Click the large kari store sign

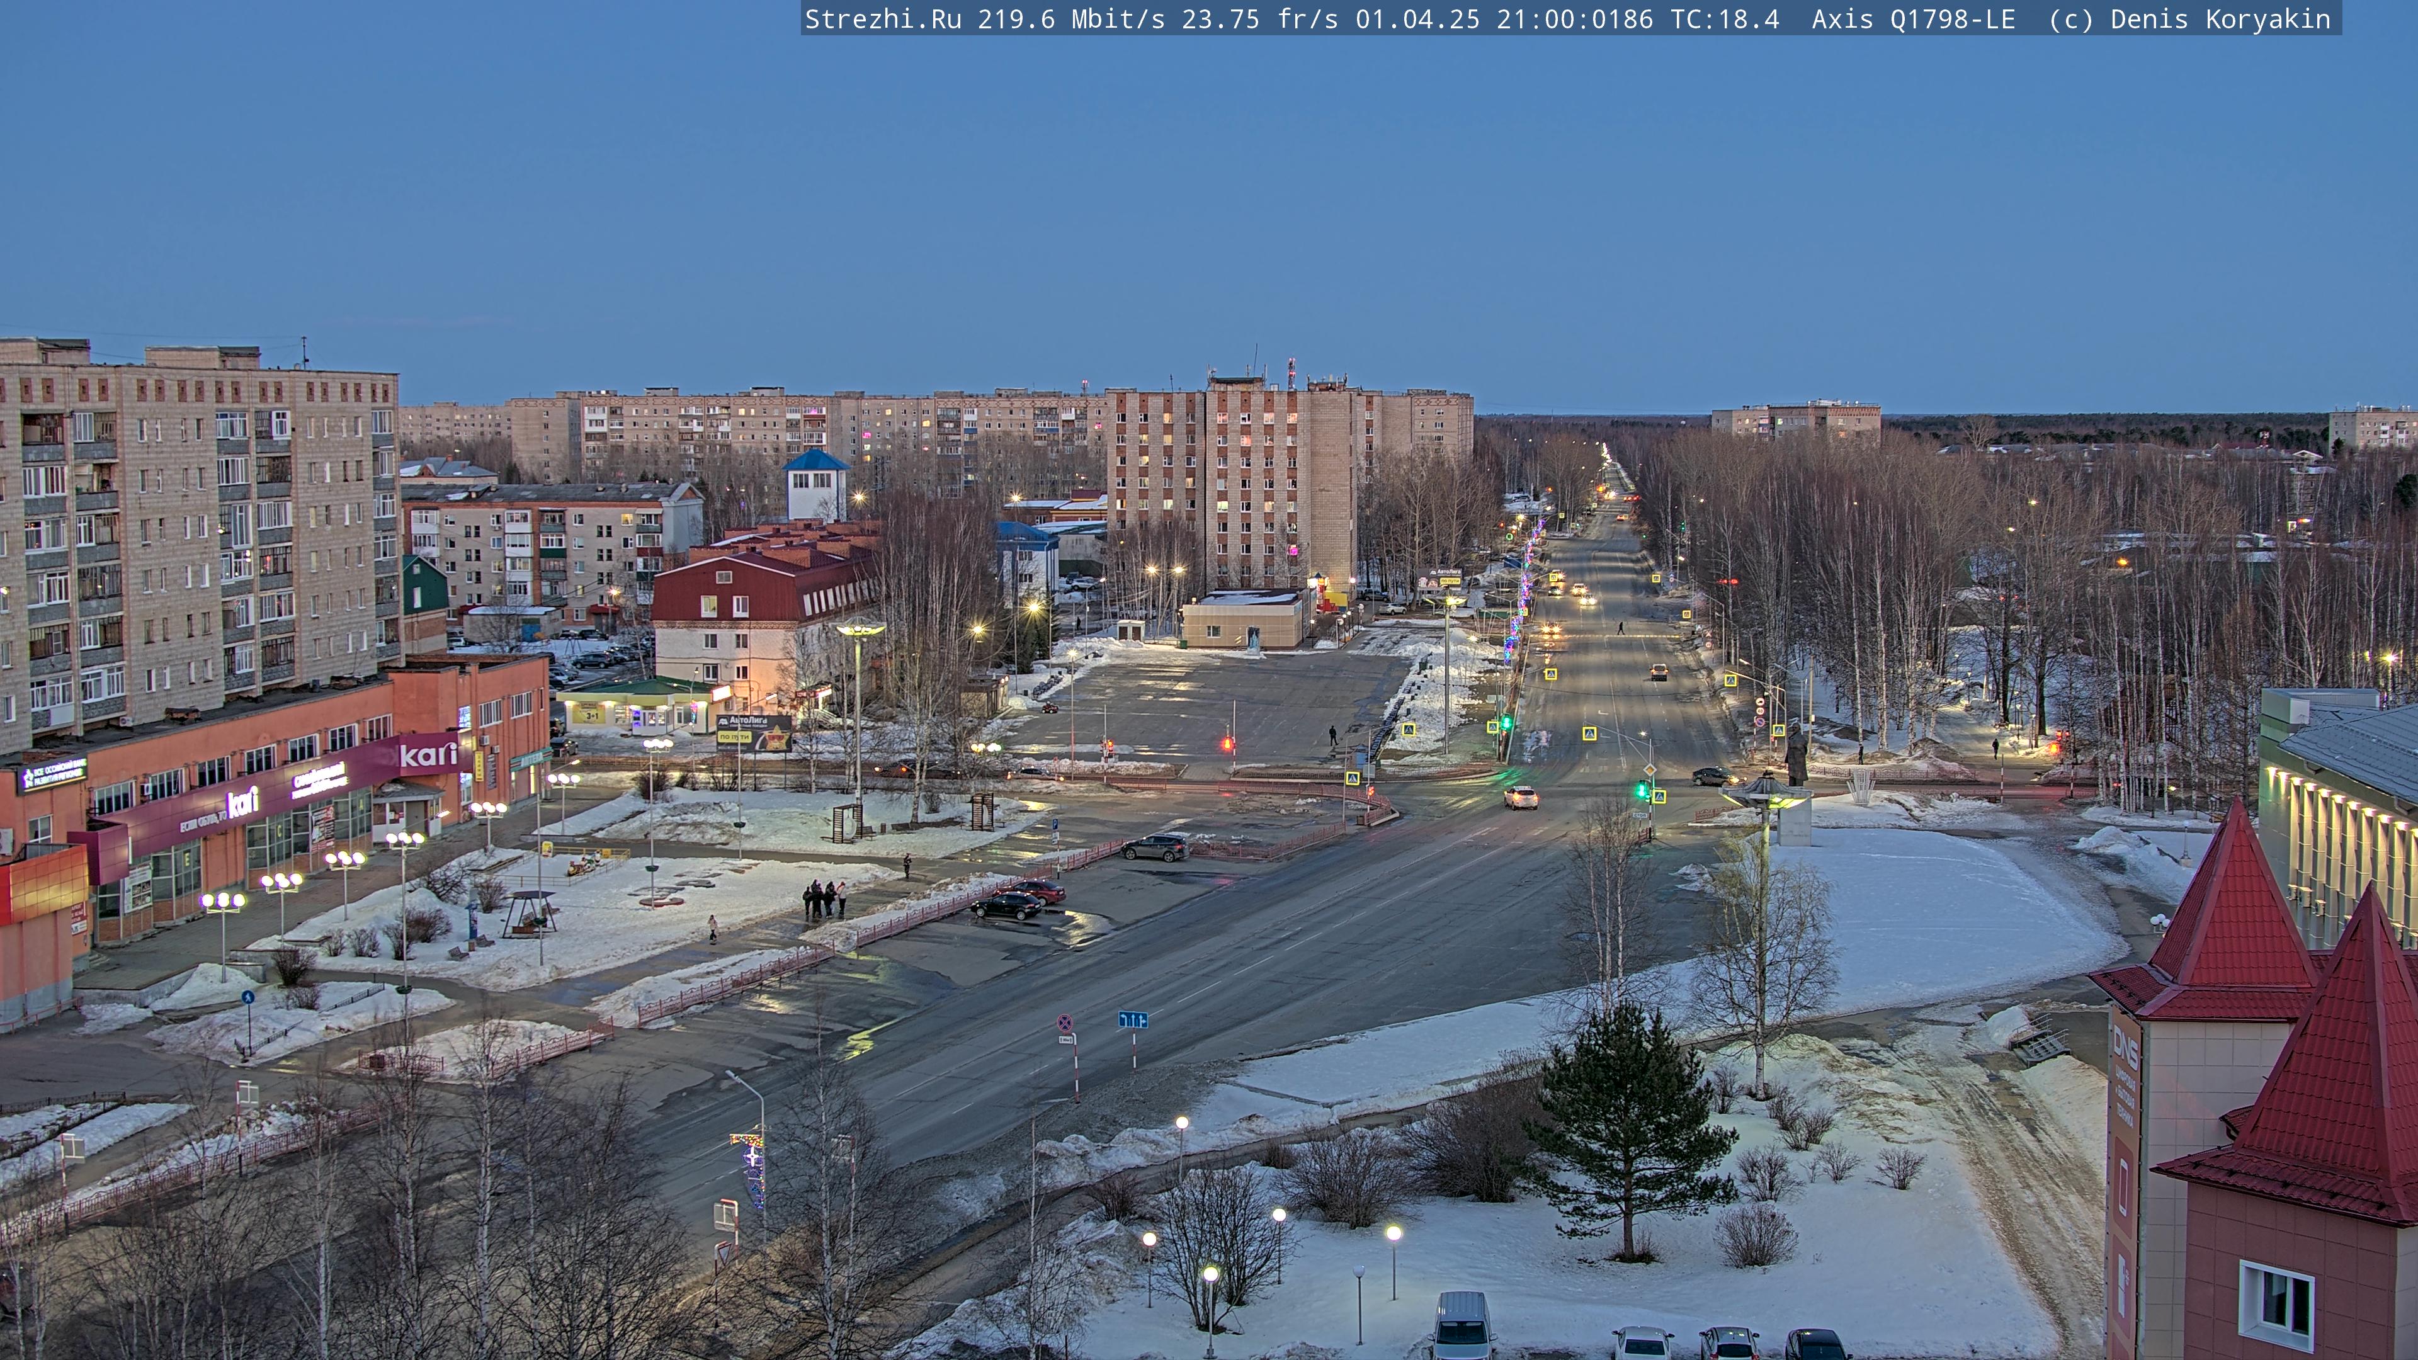tap(428, 755)
